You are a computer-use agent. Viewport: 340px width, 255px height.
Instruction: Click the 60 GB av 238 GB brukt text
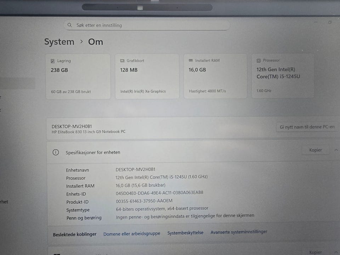click(71, 91)
